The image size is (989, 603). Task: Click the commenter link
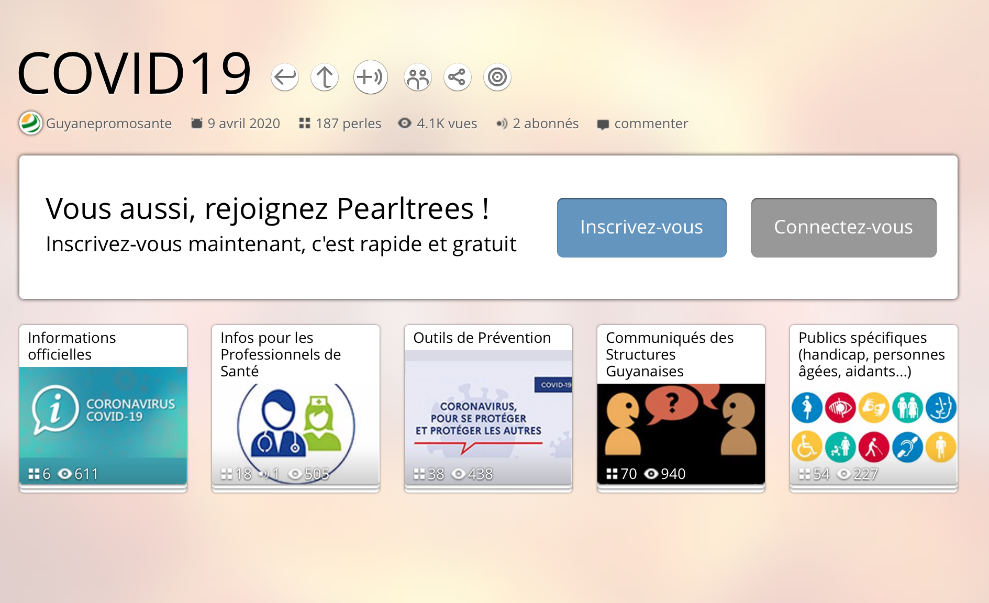[651, 124]
